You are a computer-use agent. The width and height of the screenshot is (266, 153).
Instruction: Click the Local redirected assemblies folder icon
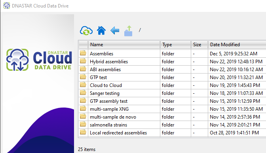coord(83,132)
